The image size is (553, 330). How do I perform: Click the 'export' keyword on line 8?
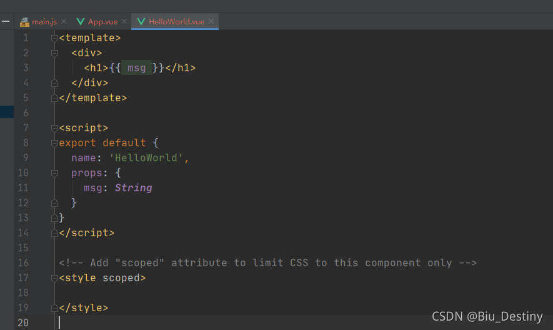(x=77, y=143)
